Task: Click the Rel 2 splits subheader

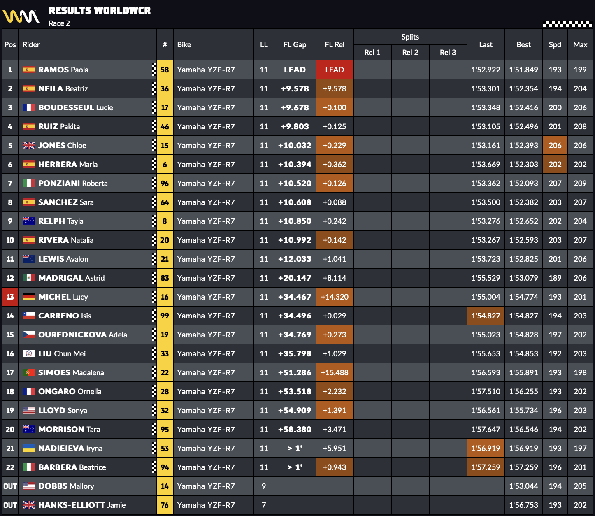Action: pos(410,53)
